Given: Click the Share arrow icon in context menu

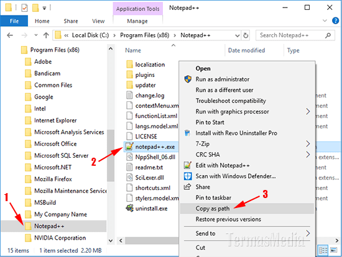Looking at the screenshot, I should coord(187,187).
